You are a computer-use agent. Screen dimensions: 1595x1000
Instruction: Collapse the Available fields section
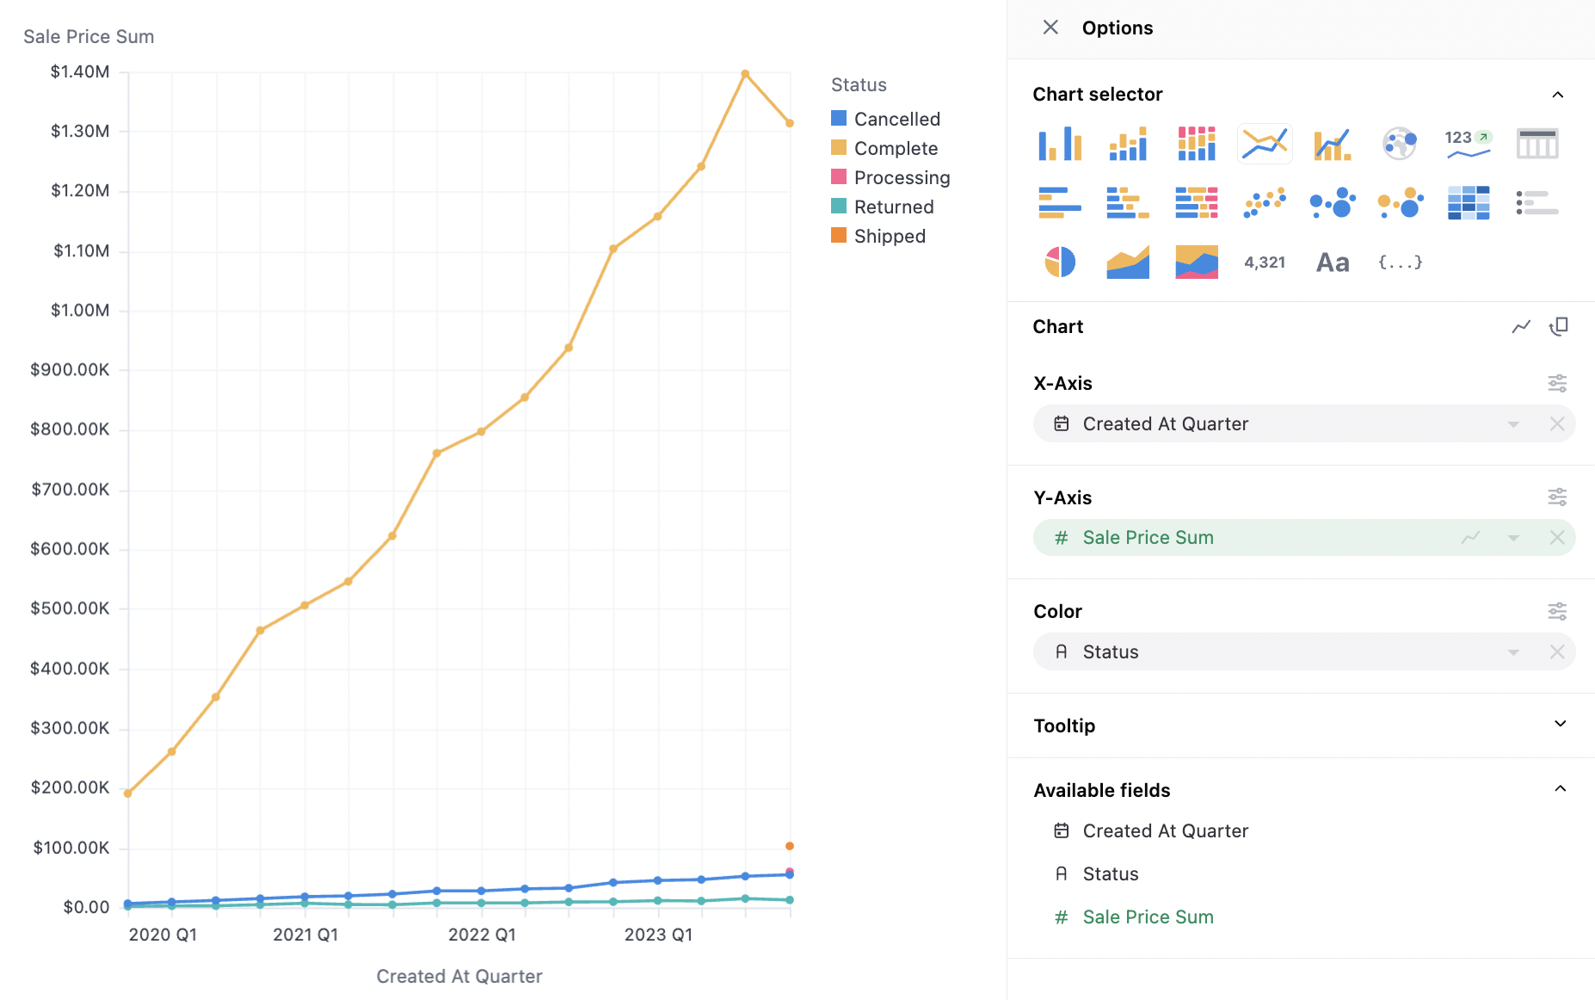[x=1559, y=789]
